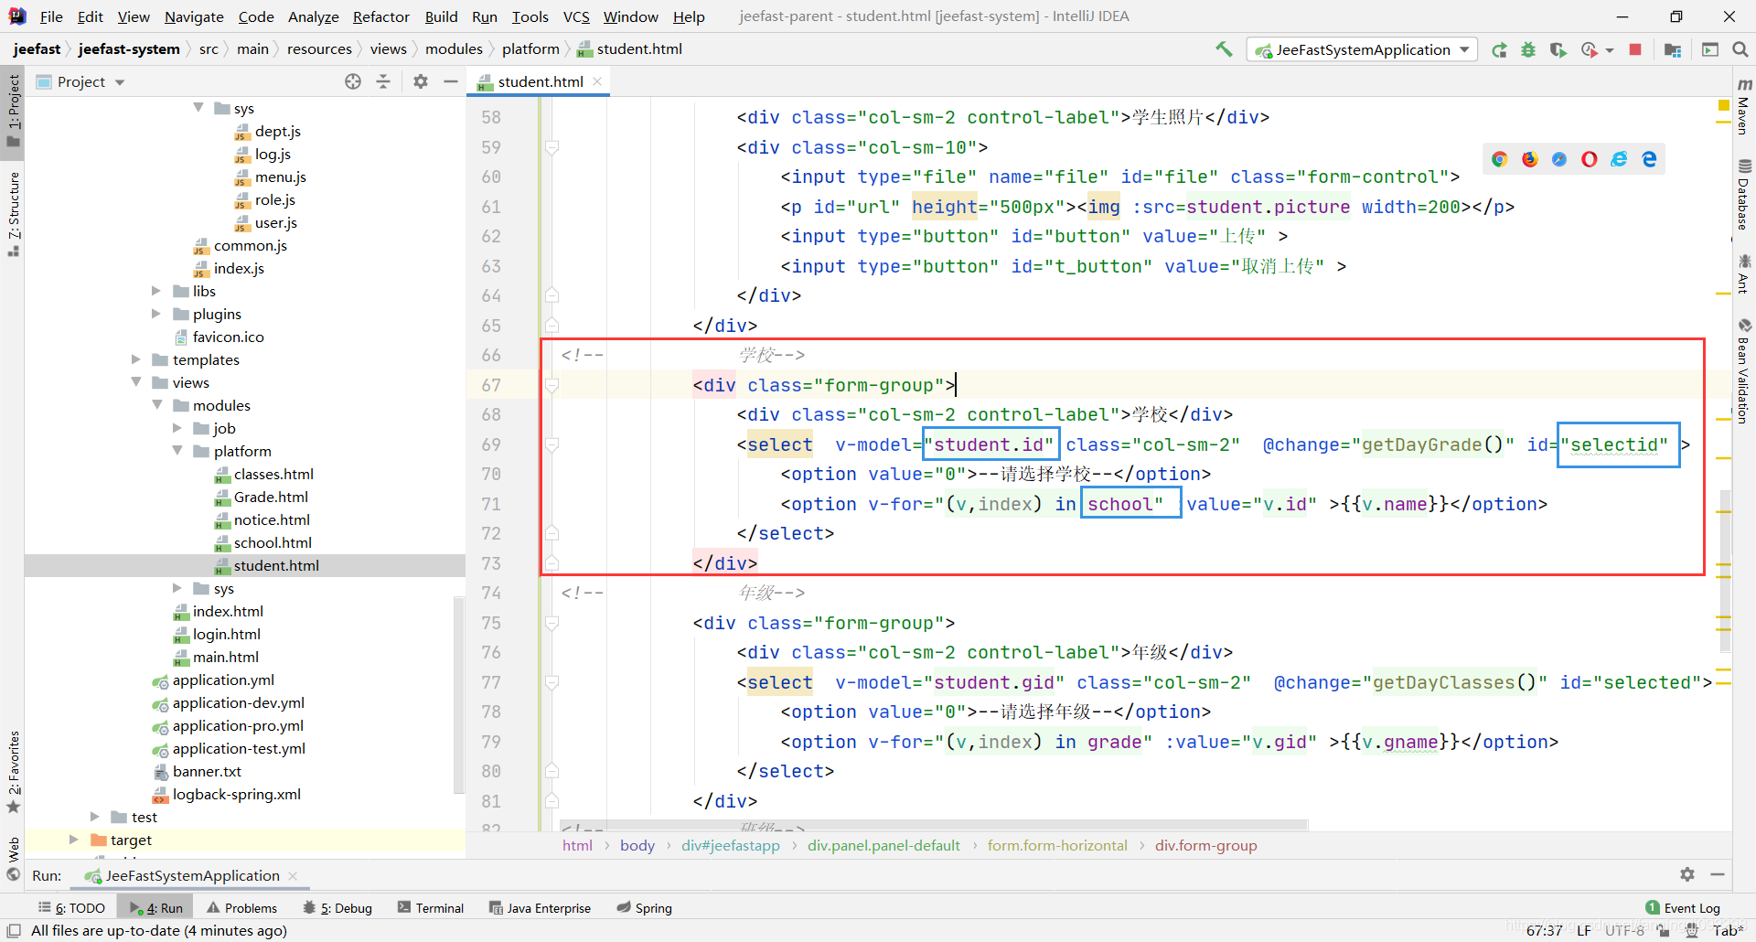Stop the running application with red square
1756x942 pixels.
[1635, 50]
